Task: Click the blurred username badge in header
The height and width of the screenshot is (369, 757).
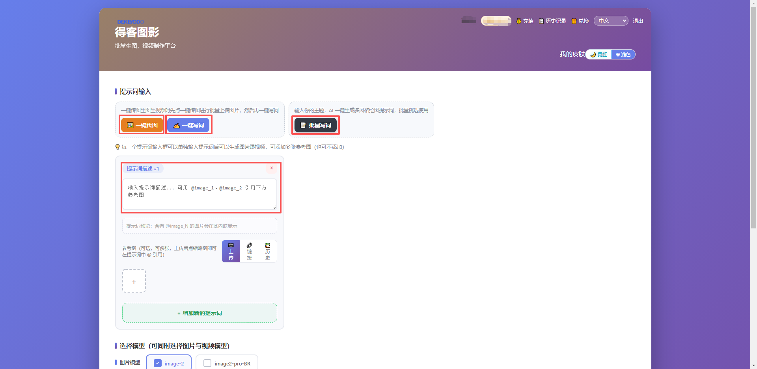Action: 496,20
